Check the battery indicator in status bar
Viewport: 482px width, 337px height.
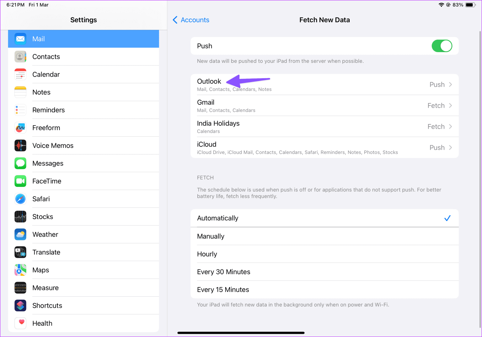[x=470, y=5]
